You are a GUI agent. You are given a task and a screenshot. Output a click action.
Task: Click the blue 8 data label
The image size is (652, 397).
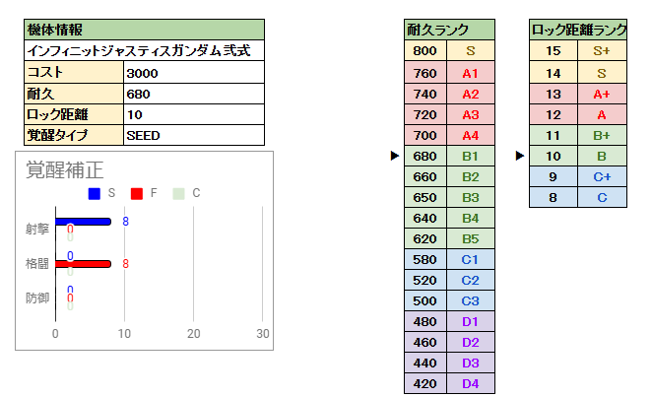[x=126, y=222]
